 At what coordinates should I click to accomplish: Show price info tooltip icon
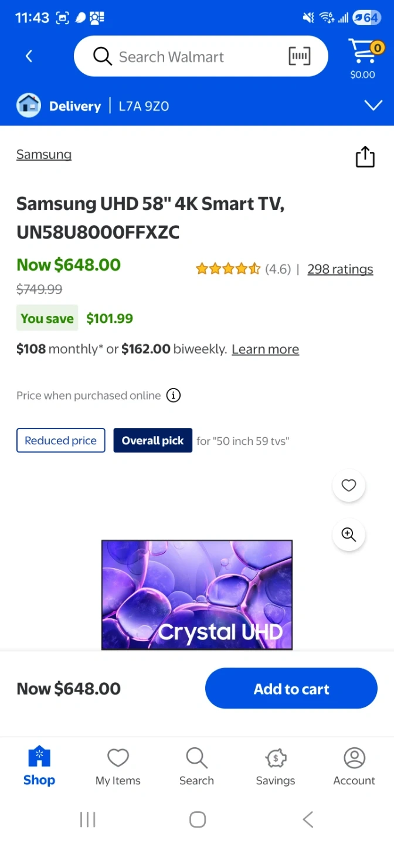(174, 396)
